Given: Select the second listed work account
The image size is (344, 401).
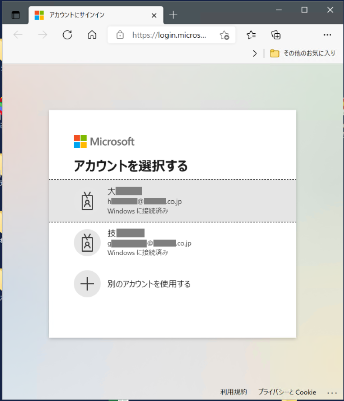Looking at the screenshot, I should click(172, 242).
